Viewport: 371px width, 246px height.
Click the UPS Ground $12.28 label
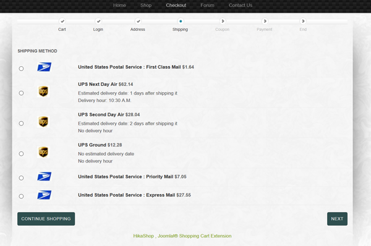tap(100, 145)
